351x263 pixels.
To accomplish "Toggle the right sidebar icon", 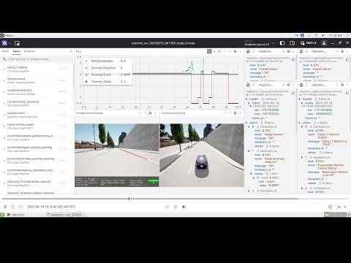I will (x=292, y=43).
